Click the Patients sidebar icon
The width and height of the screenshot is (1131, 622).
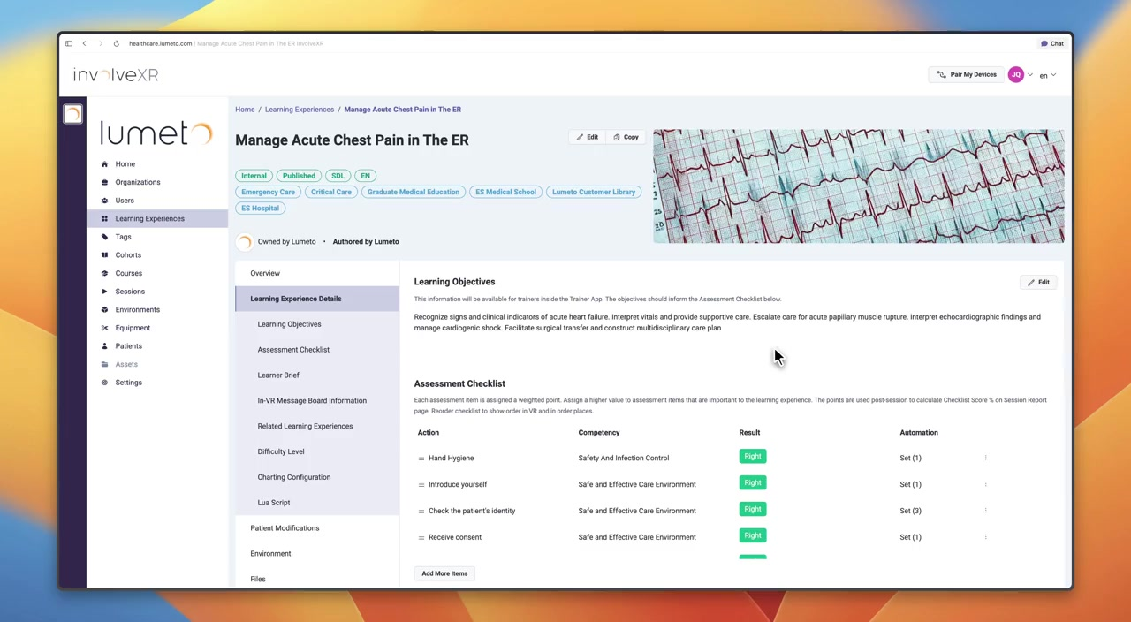pos(104,346)
